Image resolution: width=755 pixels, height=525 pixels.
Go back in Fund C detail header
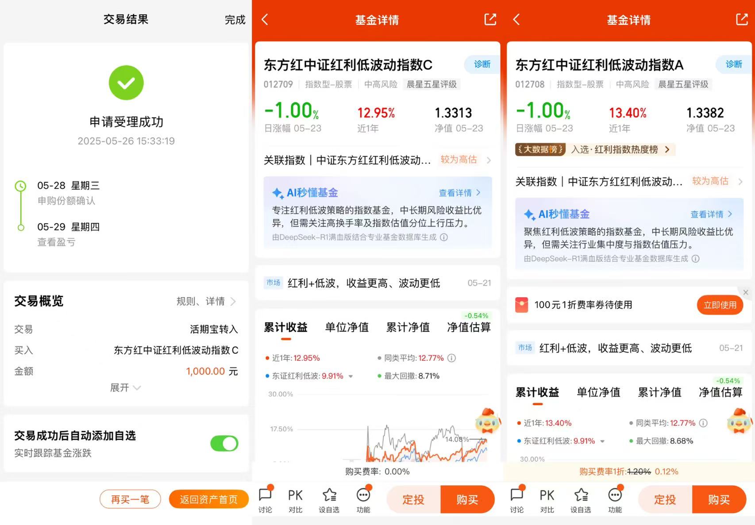click(x=265, y=19)
